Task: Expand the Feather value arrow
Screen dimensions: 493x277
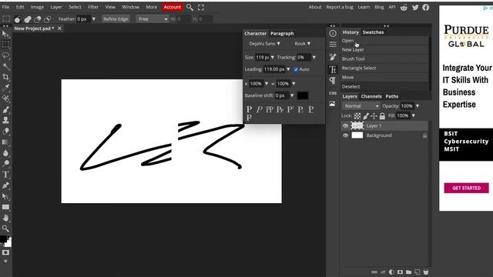Action: point(94,19)
